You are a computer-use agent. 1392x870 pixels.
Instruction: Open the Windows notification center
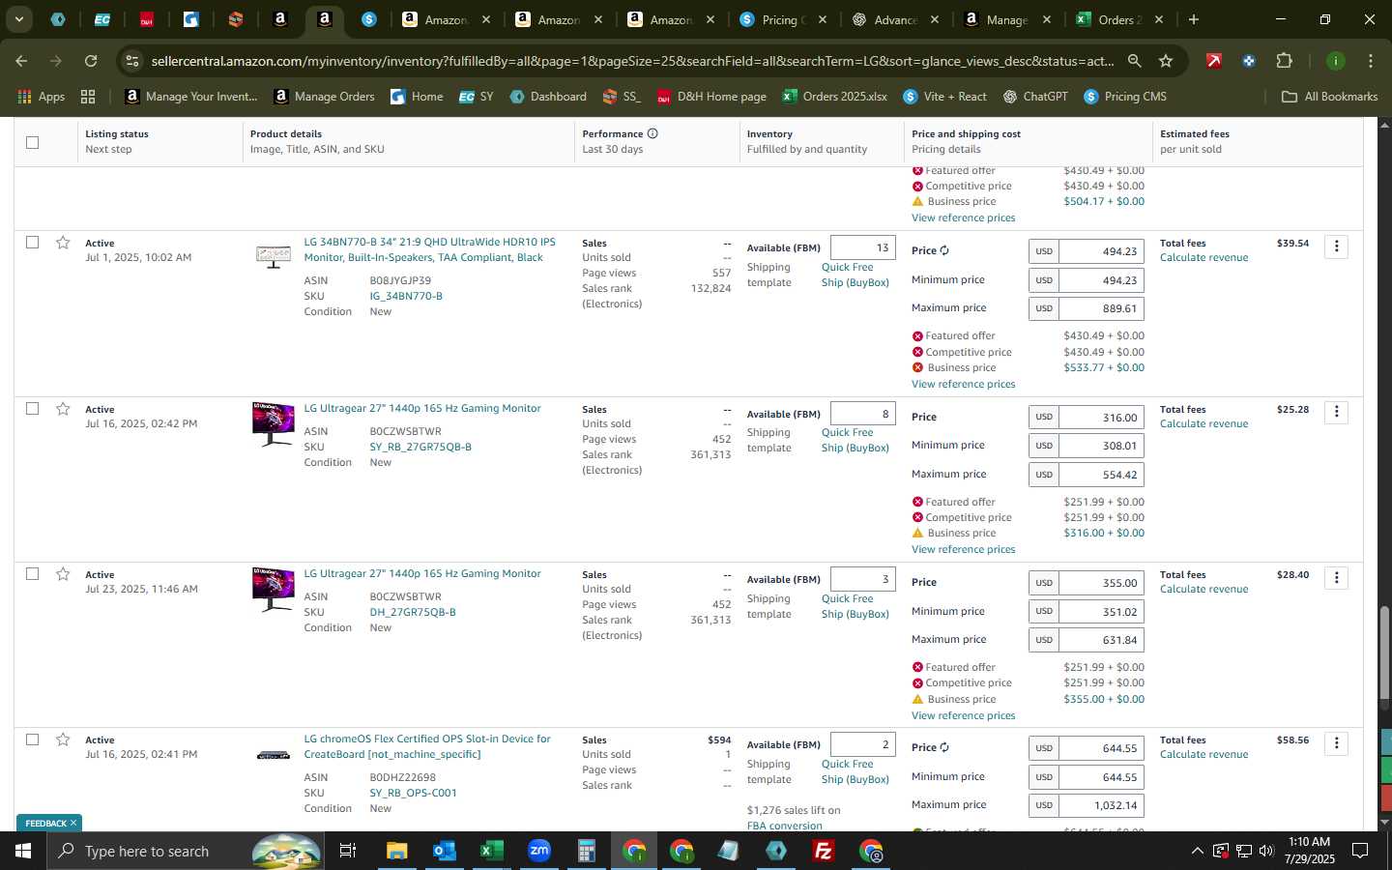pos(1360,851)
